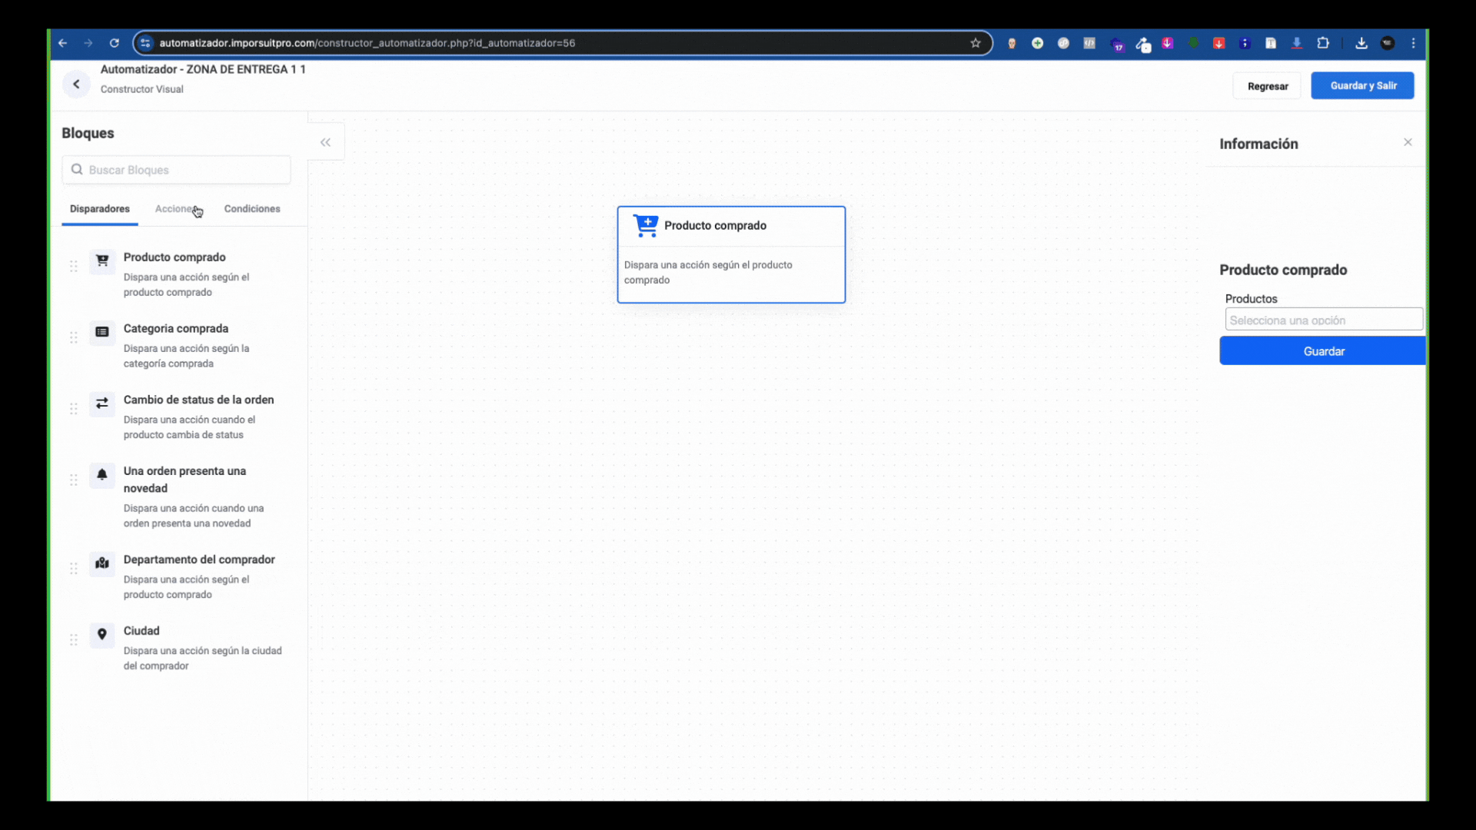Click the Ciudad location pin icon
This screenshot has width=1476, height=830.
click(101, 635)
